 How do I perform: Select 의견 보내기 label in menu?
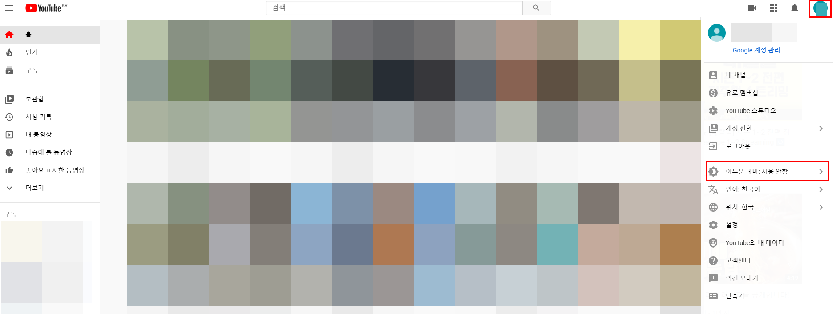click(742, 278)
